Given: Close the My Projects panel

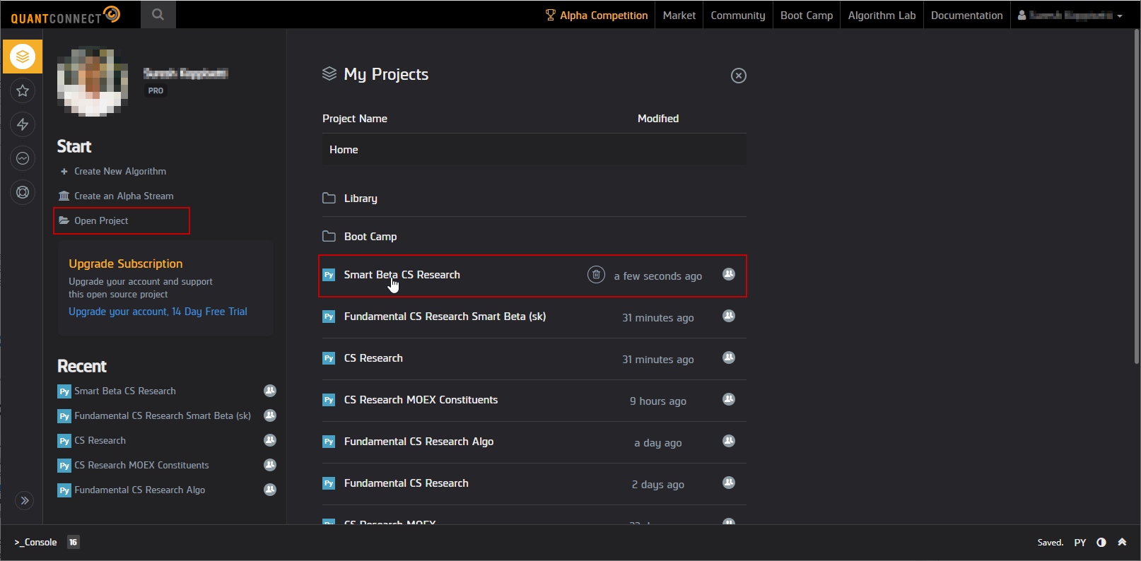Looking at the screenshot, I should [x=739, y=76].
